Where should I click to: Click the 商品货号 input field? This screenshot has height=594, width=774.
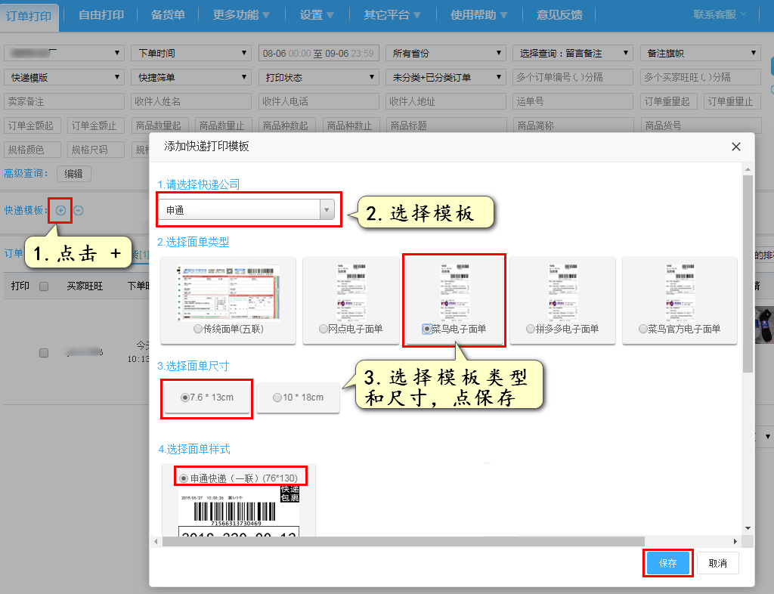(701, 125)
